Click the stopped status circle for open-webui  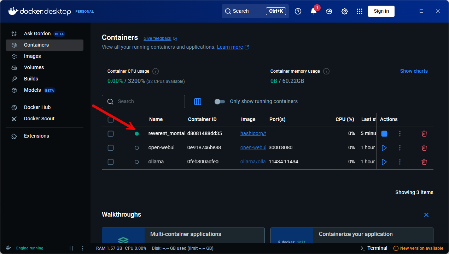click(x=137, y=148)
